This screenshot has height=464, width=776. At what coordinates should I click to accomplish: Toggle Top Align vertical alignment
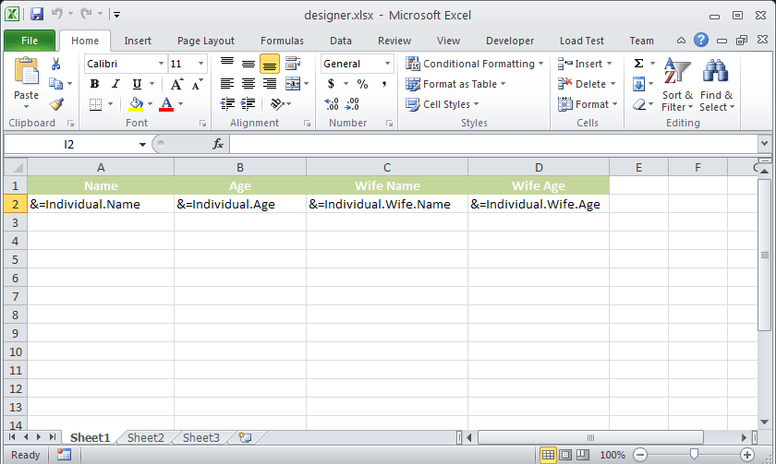[227, 64]
